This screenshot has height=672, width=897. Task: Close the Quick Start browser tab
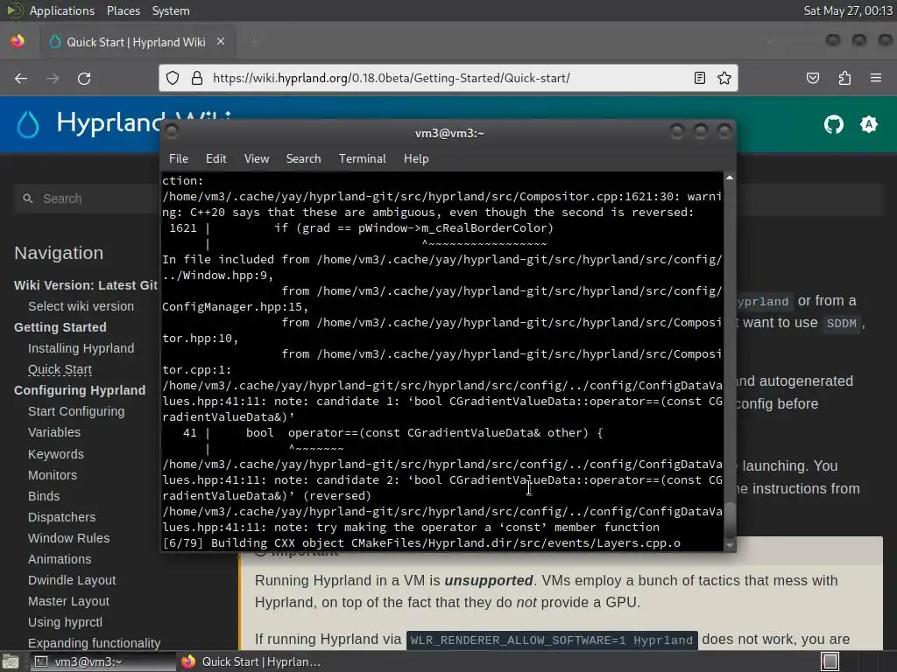(x=221, y=41)
